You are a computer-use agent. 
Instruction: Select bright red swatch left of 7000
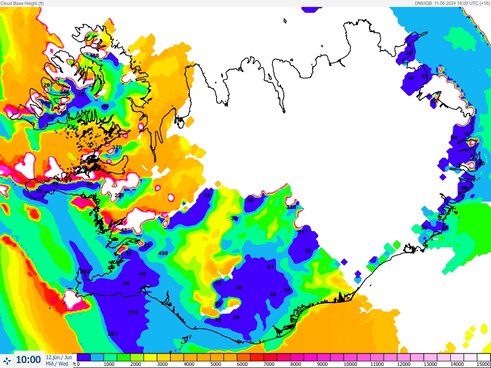point(257,357)
